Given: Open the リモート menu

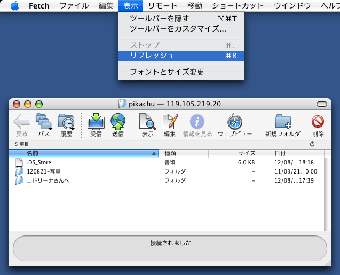Looking at the screenshot, I should [163, 6].
